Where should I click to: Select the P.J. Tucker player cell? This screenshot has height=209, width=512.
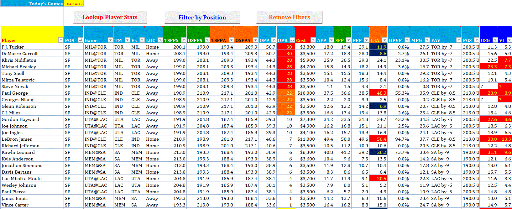coord(32,47)
